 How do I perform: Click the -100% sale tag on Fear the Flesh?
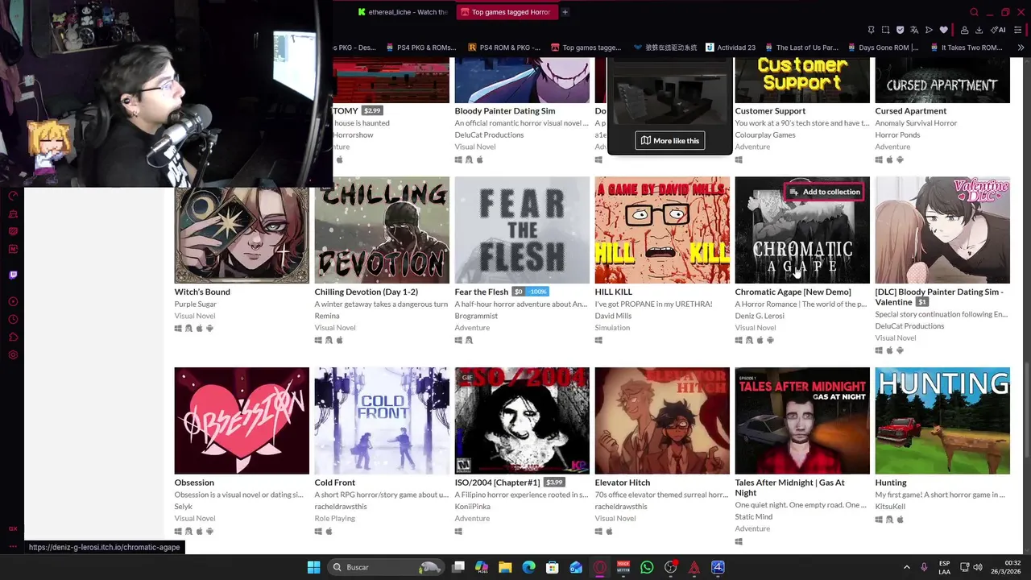[538, 292]
